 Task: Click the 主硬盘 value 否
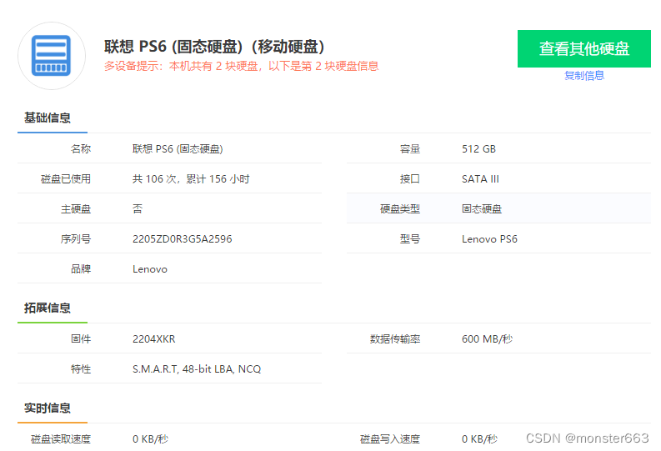tap(138, 208)
